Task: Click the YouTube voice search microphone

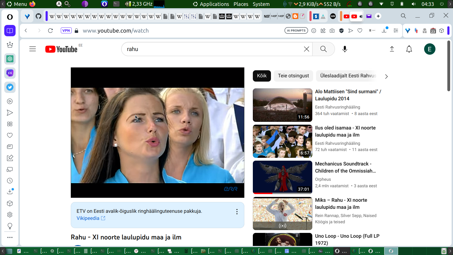Action: pyautogui.click(x=345, y=49)
